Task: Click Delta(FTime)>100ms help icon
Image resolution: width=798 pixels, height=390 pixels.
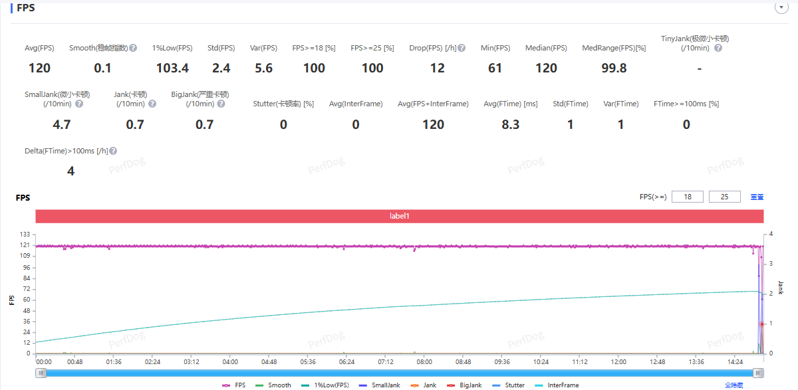Action: pyautogui.click(x=113, y=151)
